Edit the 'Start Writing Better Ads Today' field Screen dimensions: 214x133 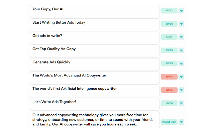(x=95, y=25)
